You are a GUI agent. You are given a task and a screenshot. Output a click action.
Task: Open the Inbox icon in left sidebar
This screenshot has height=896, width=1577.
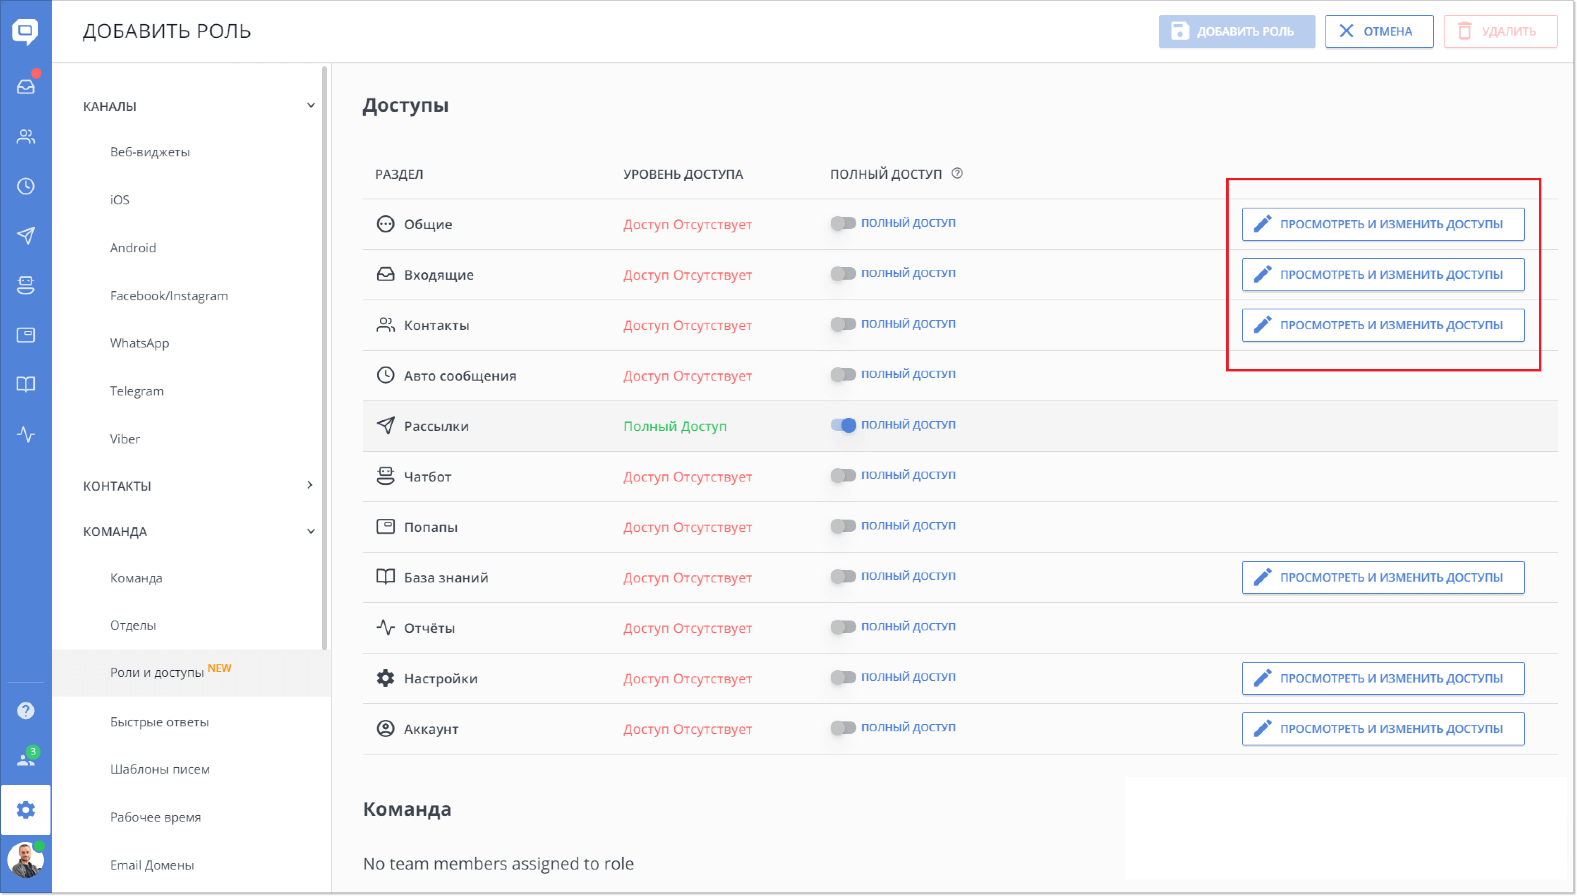tap(26, 86)
